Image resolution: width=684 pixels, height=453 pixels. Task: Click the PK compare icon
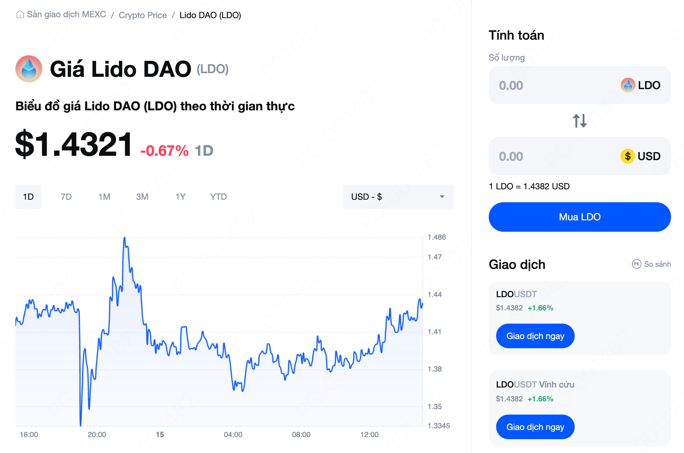pos(636,264)
